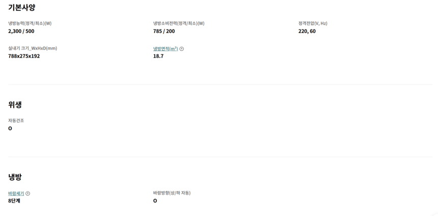
Task: Click the info icon beside 냉방면적(m²)
Action: 182,49
